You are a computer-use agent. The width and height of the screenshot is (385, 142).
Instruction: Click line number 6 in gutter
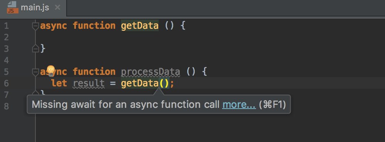(x=7, y=83)
